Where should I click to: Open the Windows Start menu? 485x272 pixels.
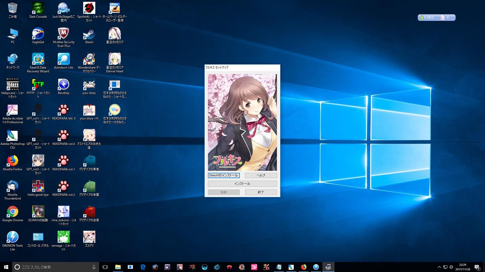click(6, 267)
